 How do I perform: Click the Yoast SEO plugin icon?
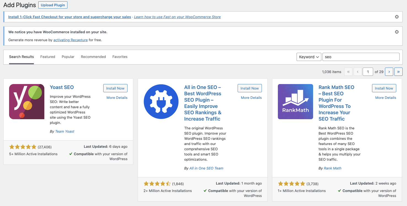(27, 102)
